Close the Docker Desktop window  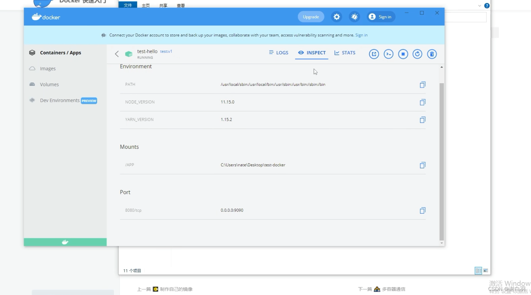tap(437, 13)
